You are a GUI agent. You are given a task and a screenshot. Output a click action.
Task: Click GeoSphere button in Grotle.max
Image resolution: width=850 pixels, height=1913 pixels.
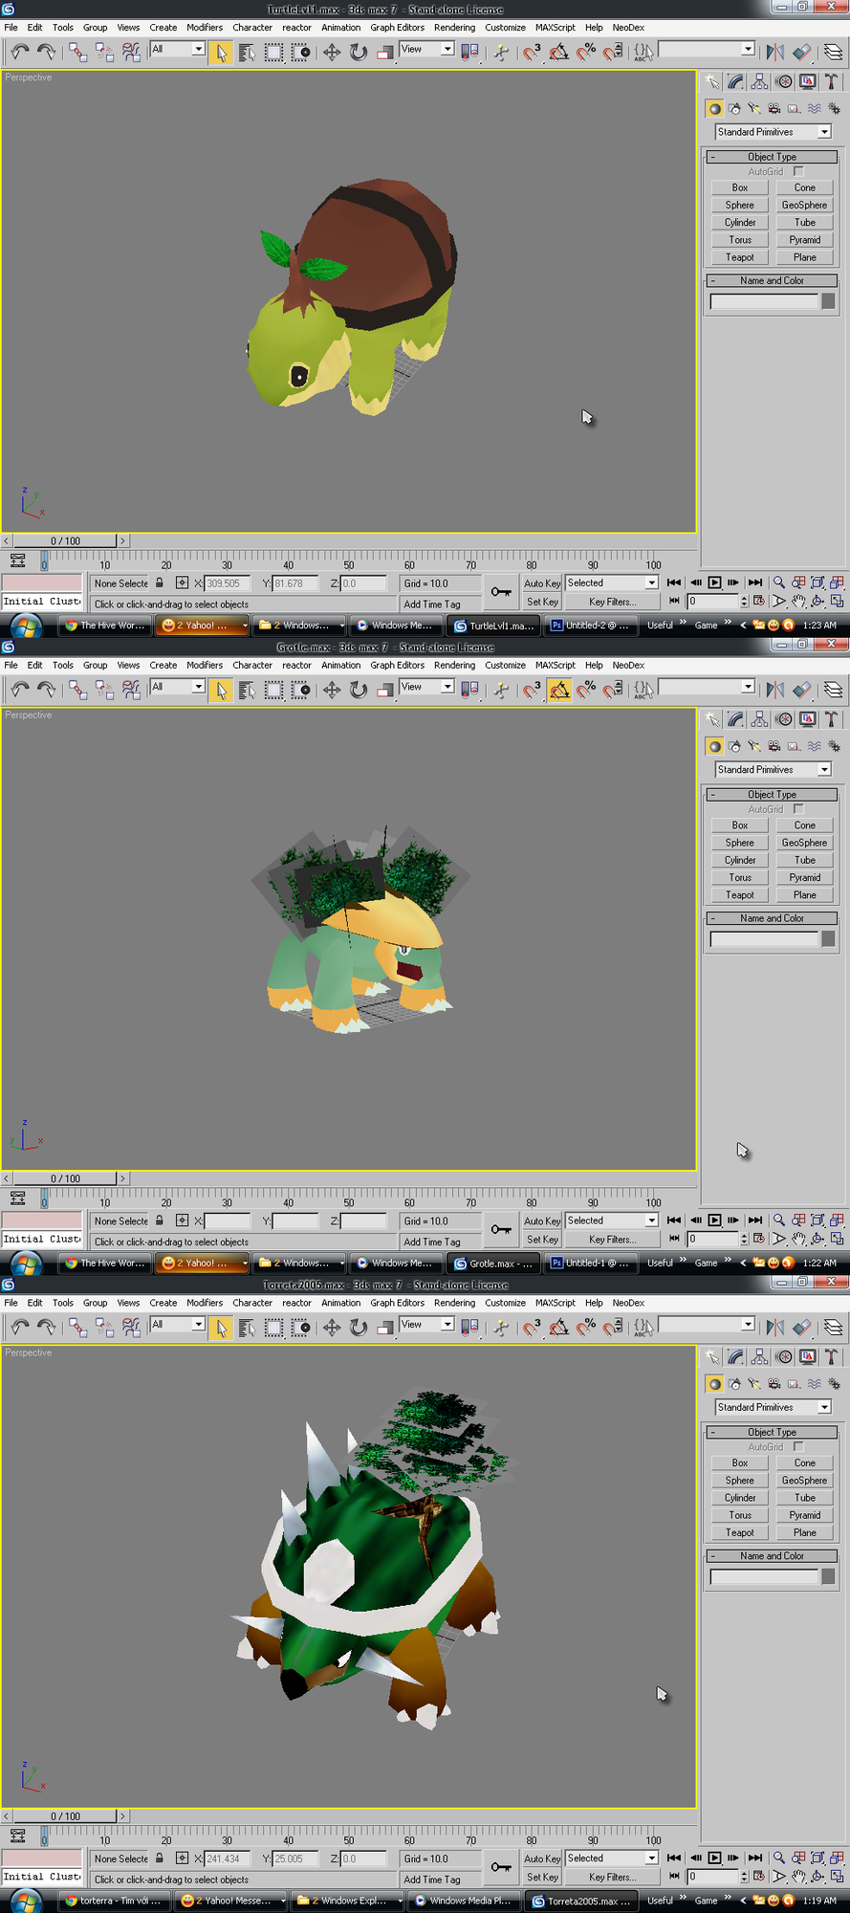click(805, 843)
